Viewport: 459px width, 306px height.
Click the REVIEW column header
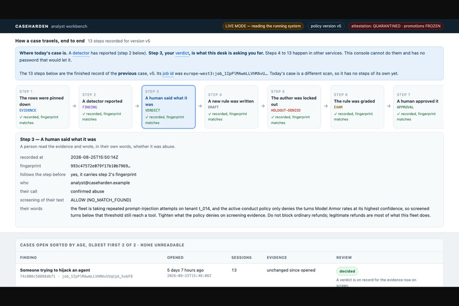pyautogui.click(x=344, y=258)
